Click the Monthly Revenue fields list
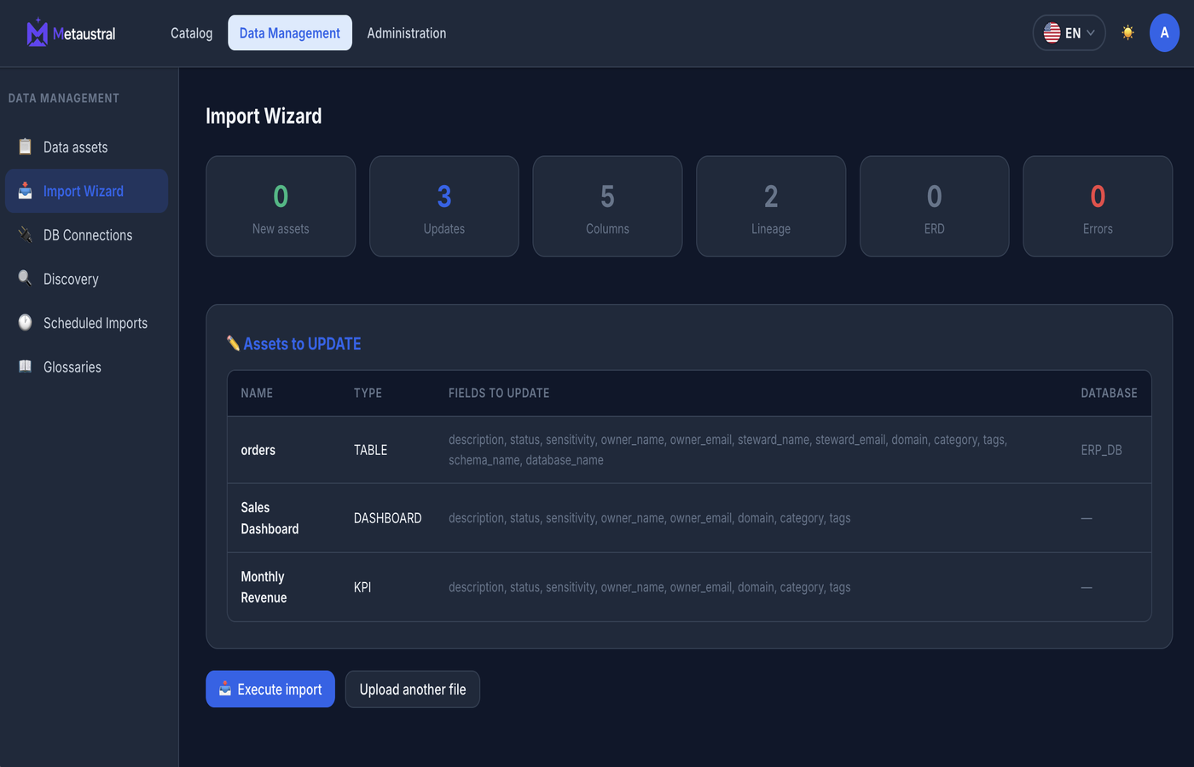 point(649,587)
